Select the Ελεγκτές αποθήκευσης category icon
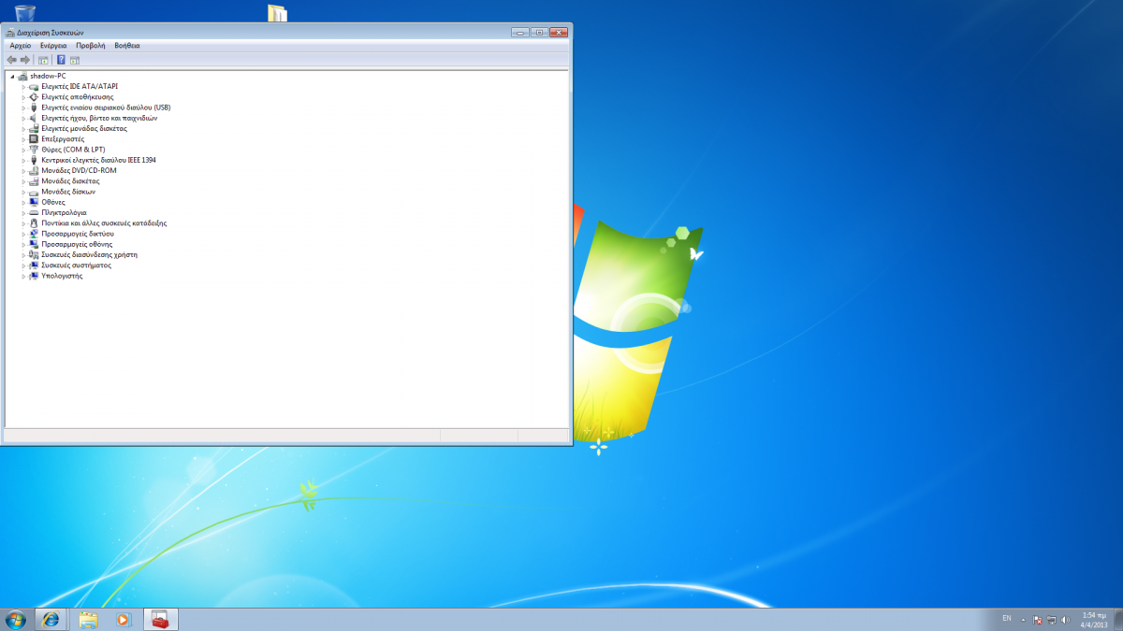Screen dimensions: 1123x631 (x=34, y=96)
